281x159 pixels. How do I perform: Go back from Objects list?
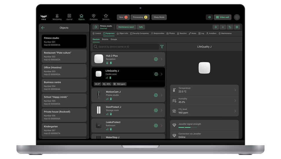click(x=43, y=28)
